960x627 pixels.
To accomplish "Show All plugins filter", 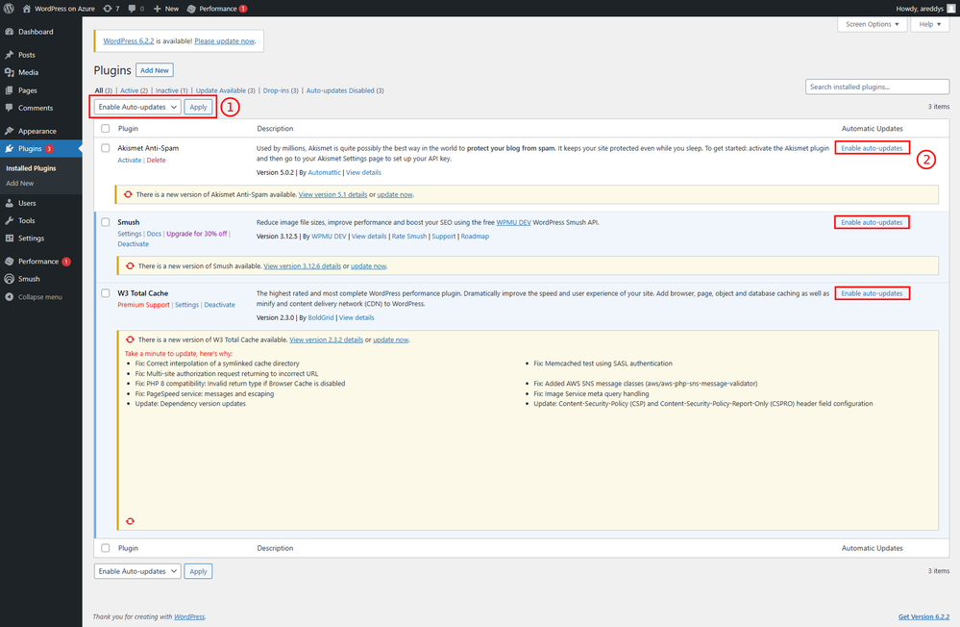I will tap(99, 90).
